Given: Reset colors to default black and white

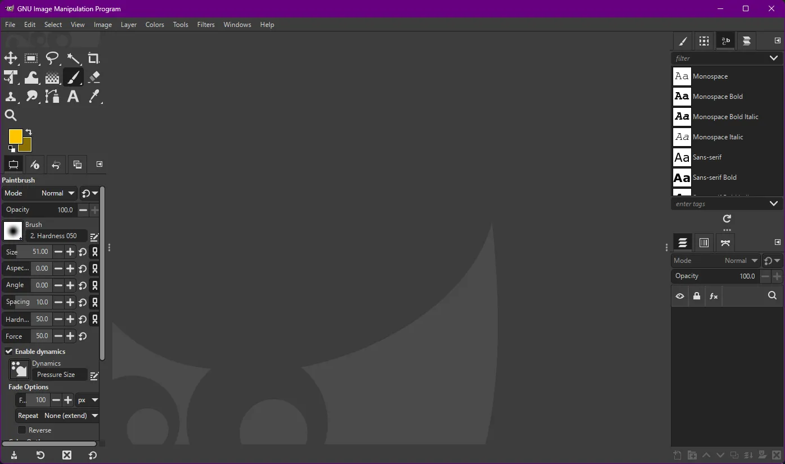Looking at the screenshot, I should 12,149.
